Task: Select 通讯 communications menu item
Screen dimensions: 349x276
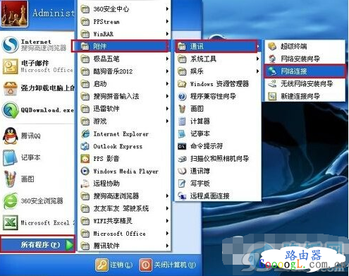Action: 216,46
